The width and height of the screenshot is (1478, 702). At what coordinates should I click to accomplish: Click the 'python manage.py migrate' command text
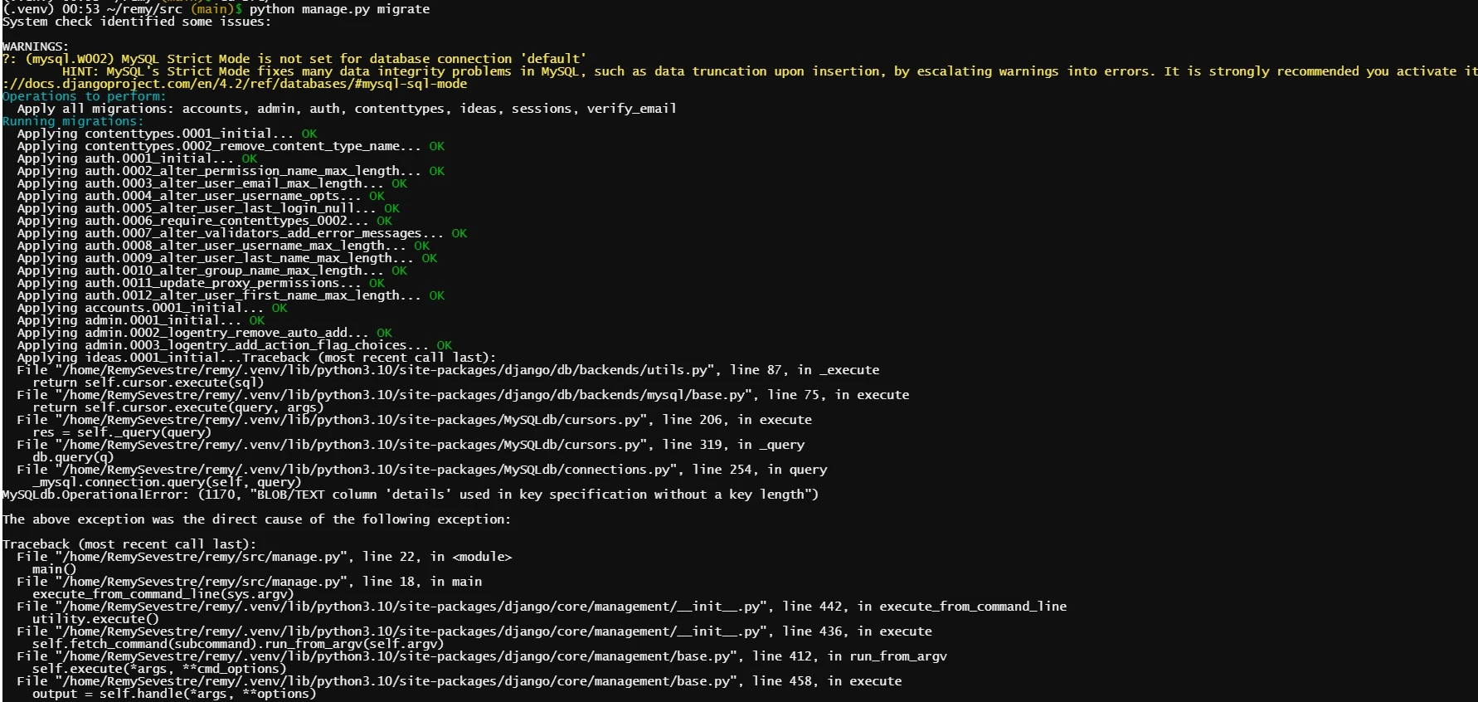point(339,9)
